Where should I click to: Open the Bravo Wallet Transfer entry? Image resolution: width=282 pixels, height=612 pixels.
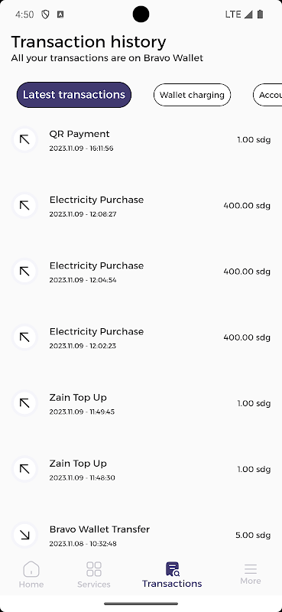[x=141, y=535]
